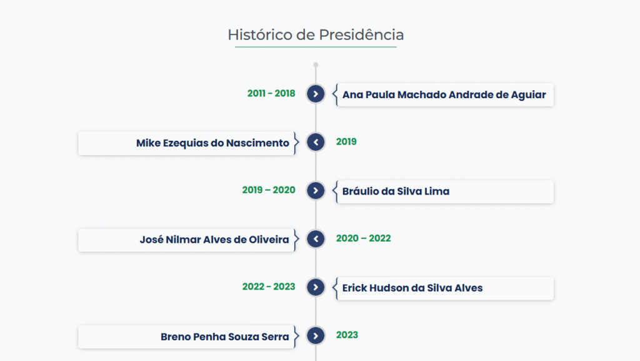The width and height of the screenshot is (640, 361).
Task: Click the 2020 – 2022 date label
Action: click(x=363, y=238)
